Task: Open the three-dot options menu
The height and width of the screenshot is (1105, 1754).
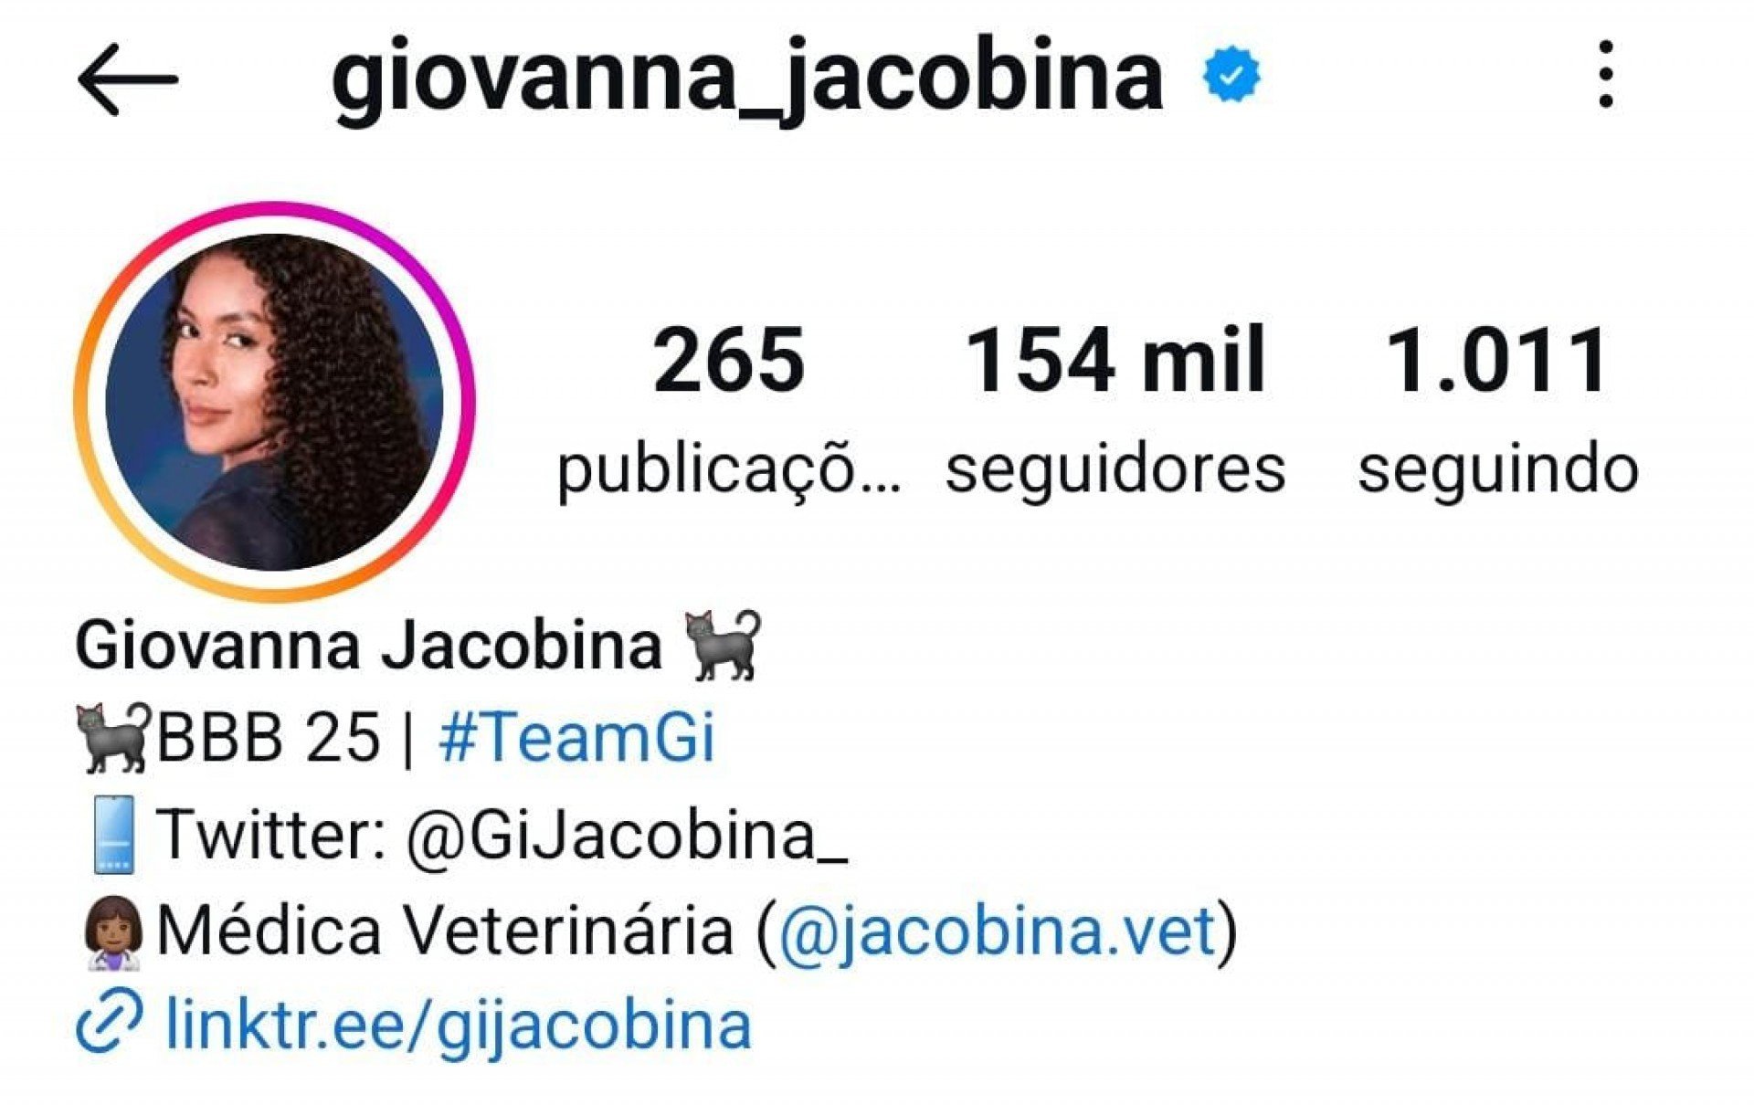Action: (x=1606, y=74)
